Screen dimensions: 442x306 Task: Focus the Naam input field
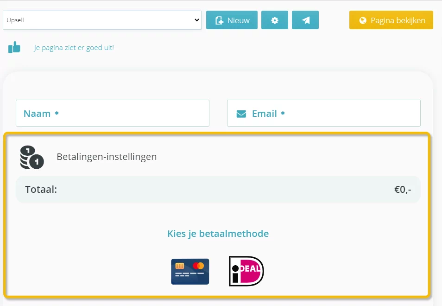(x=113, y=113)
